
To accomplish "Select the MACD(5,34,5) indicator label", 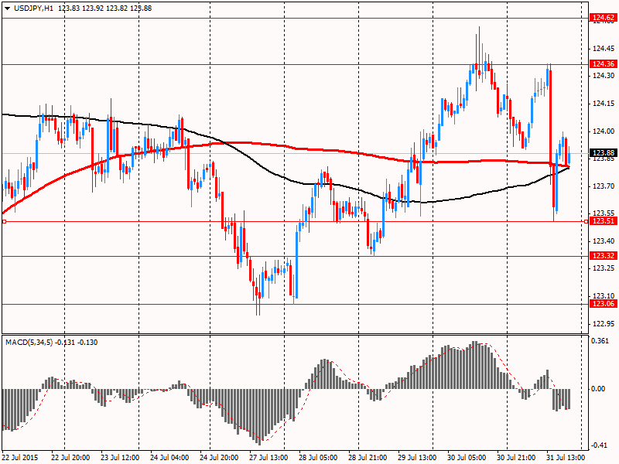I will pos(29,343).
